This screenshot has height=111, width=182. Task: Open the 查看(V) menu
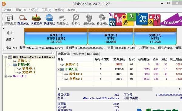point(59,10)
